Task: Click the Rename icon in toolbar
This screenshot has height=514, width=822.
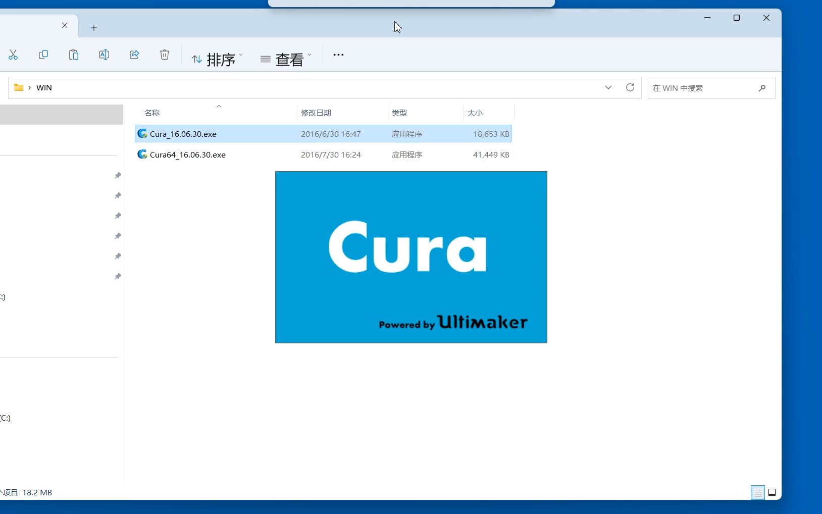Action: click(x=104, y=55)
